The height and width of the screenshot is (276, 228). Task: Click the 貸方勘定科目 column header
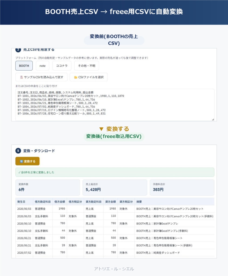(93, 202)
